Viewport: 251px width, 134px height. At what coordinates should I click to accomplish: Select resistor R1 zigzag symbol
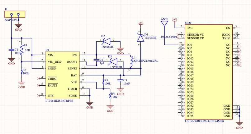point(21,50)
